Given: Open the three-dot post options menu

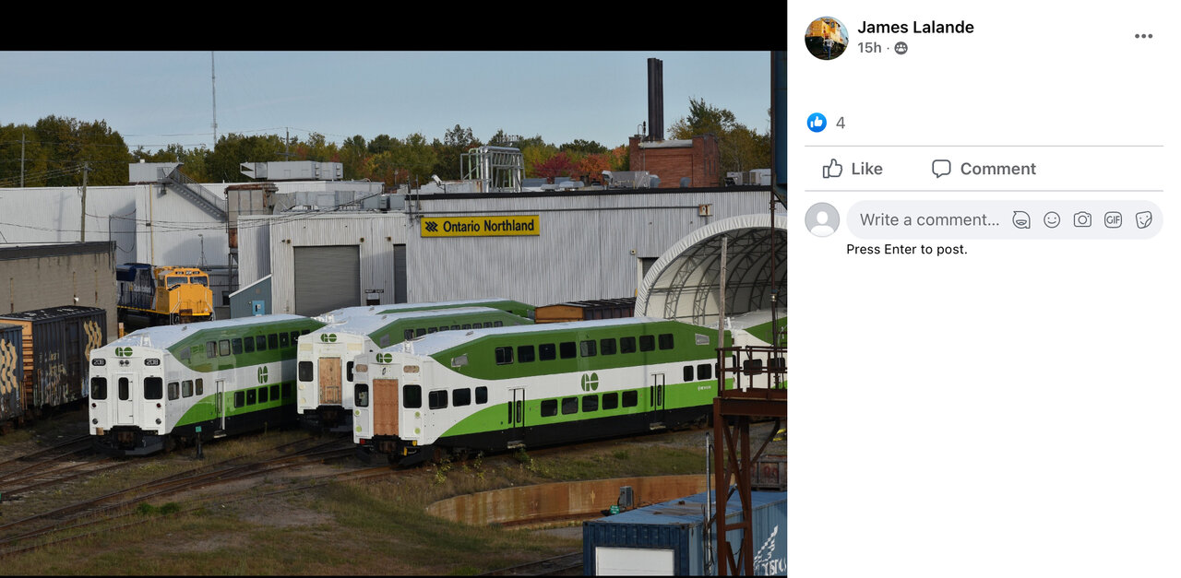Looking at the screenshot, I should [1143, 37].
